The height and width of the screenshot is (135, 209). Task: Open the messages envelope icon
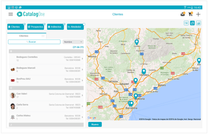pyautogui.click(x=183, y=14)
